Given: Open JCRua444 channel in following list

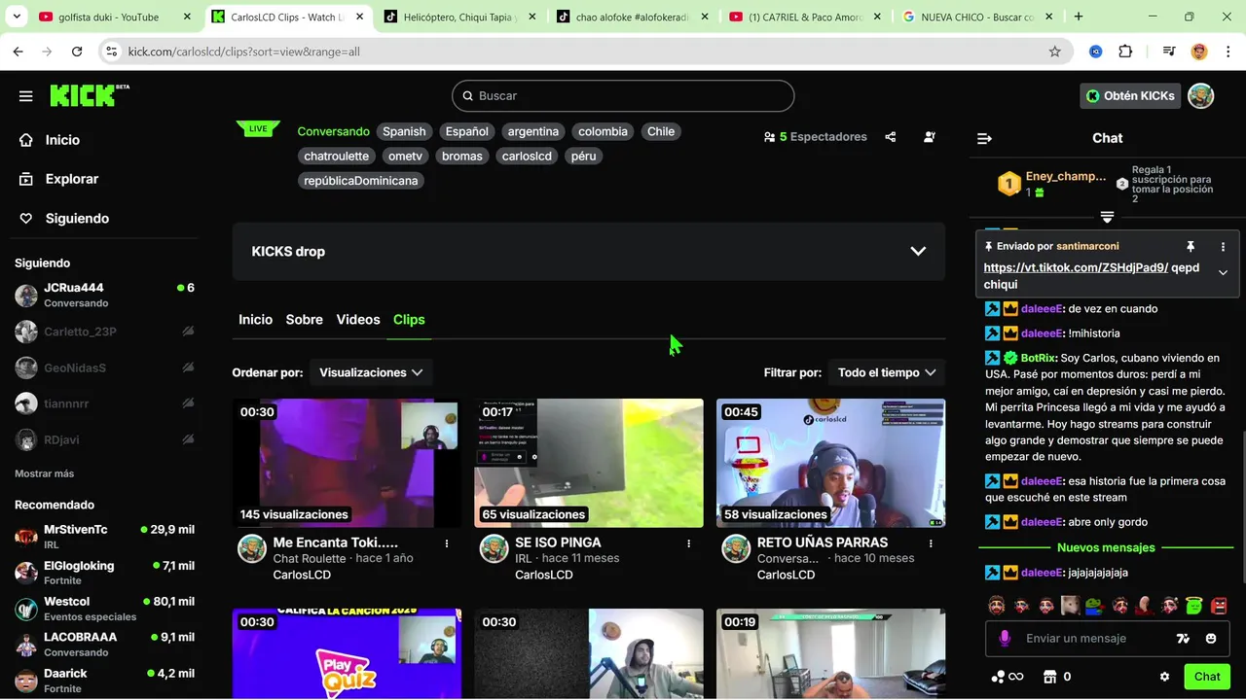Looking at the screenshot, I should click(104, 295).
